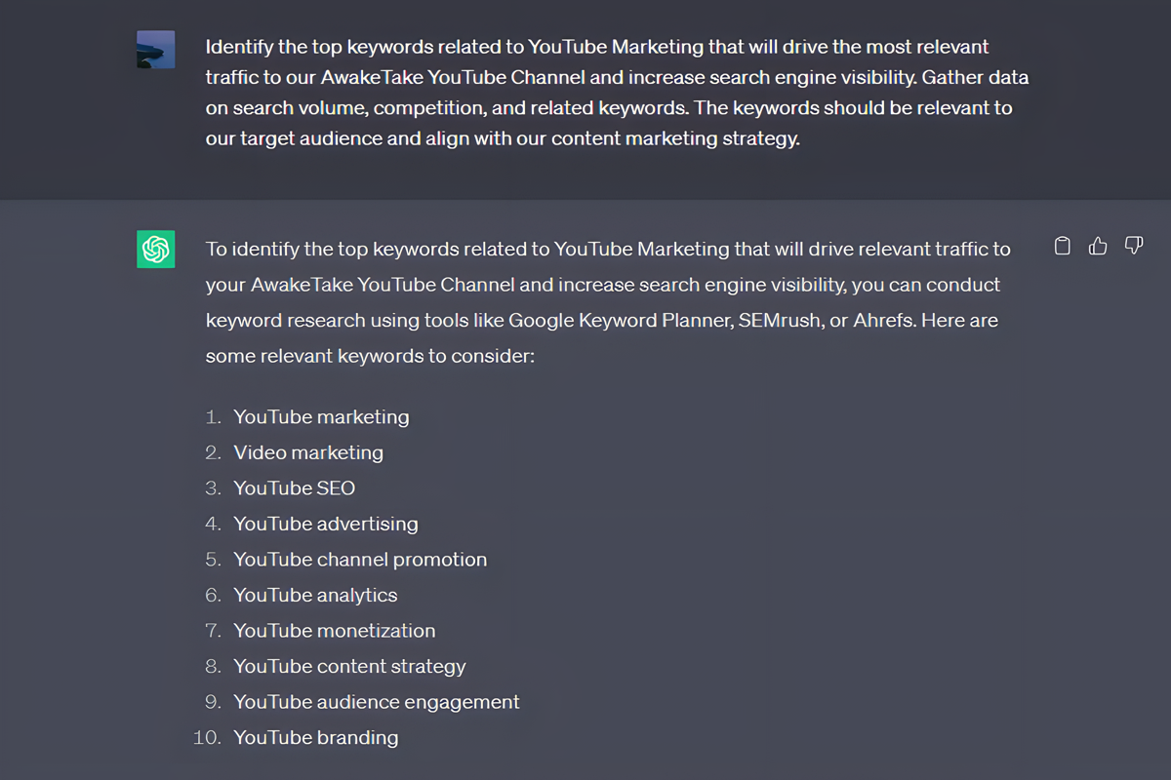Viewport: 1171px width, 780px height.
Task: Select the "YouTube SEO" keyword
Action: tap(294, 488)
